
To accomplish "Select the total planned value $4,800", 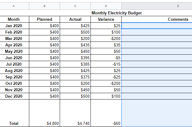I will (x=44, y=123).
